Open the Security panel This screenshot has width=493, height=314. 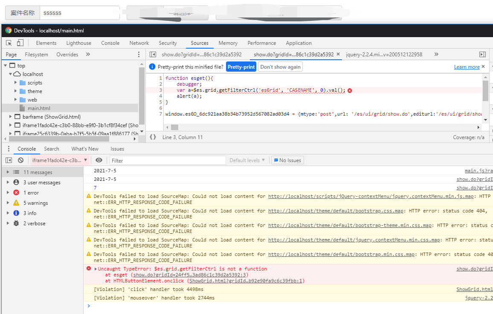168,43
